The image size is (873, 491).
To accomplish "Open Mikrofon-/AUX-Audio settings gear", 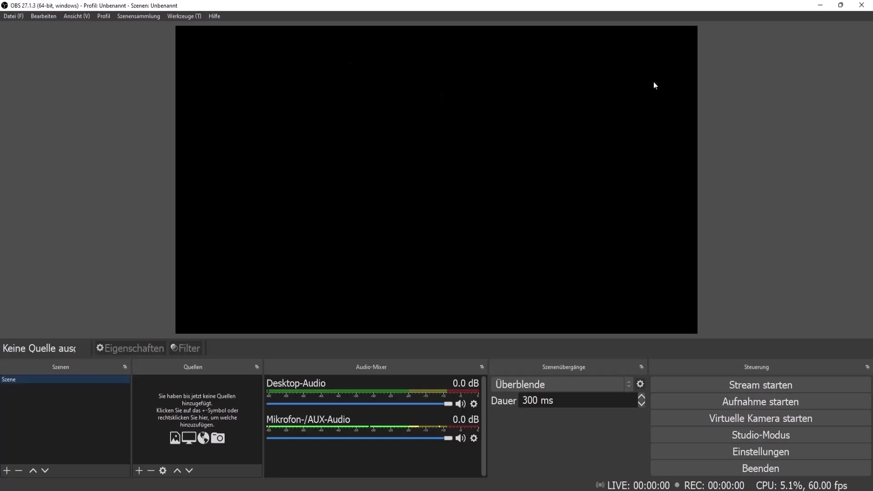I will click(474, 438).
